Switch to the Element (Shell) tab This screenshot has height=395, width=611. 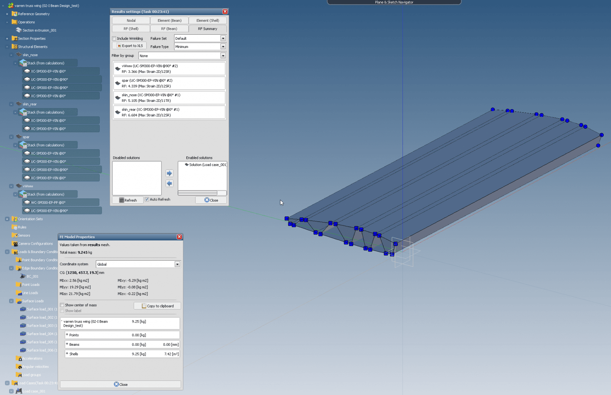[208, 20]
